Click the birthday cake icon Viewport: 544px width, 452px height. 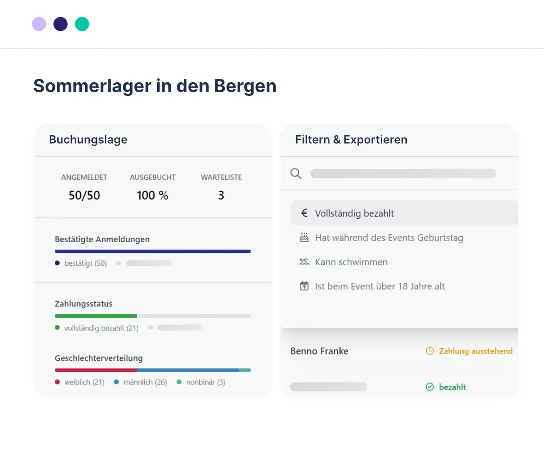[x=304, y=238]
